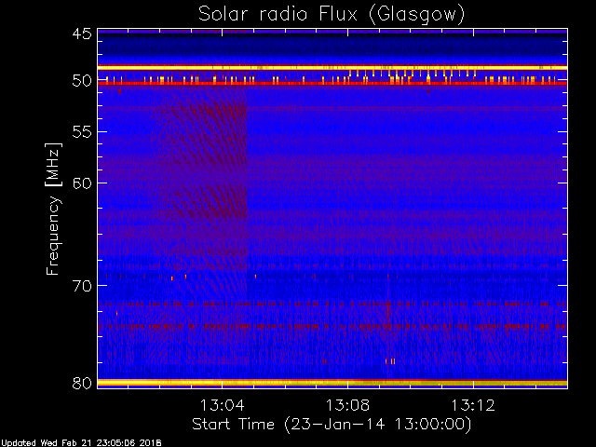Select the 60 frequency axis label
Screen dimensions: 596x447
point(82,183)
